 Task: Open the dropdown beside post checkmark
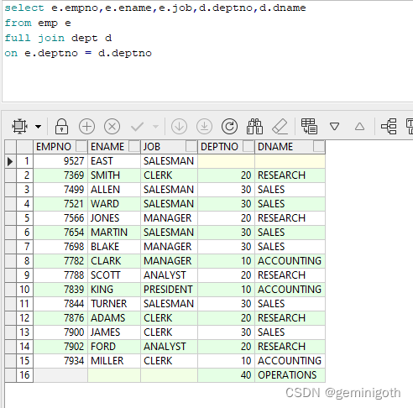[155, 127]
